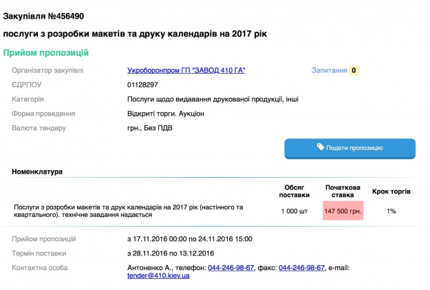Select the nomenclature item description text
430x290 pixels.
click(129, 211)
